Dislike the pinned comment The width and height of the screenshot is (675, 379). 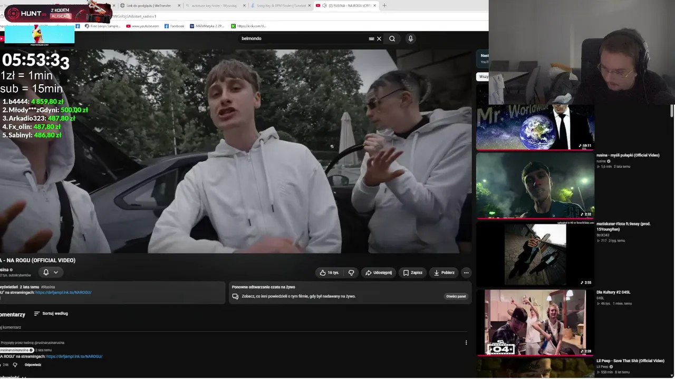pos(15,365)
